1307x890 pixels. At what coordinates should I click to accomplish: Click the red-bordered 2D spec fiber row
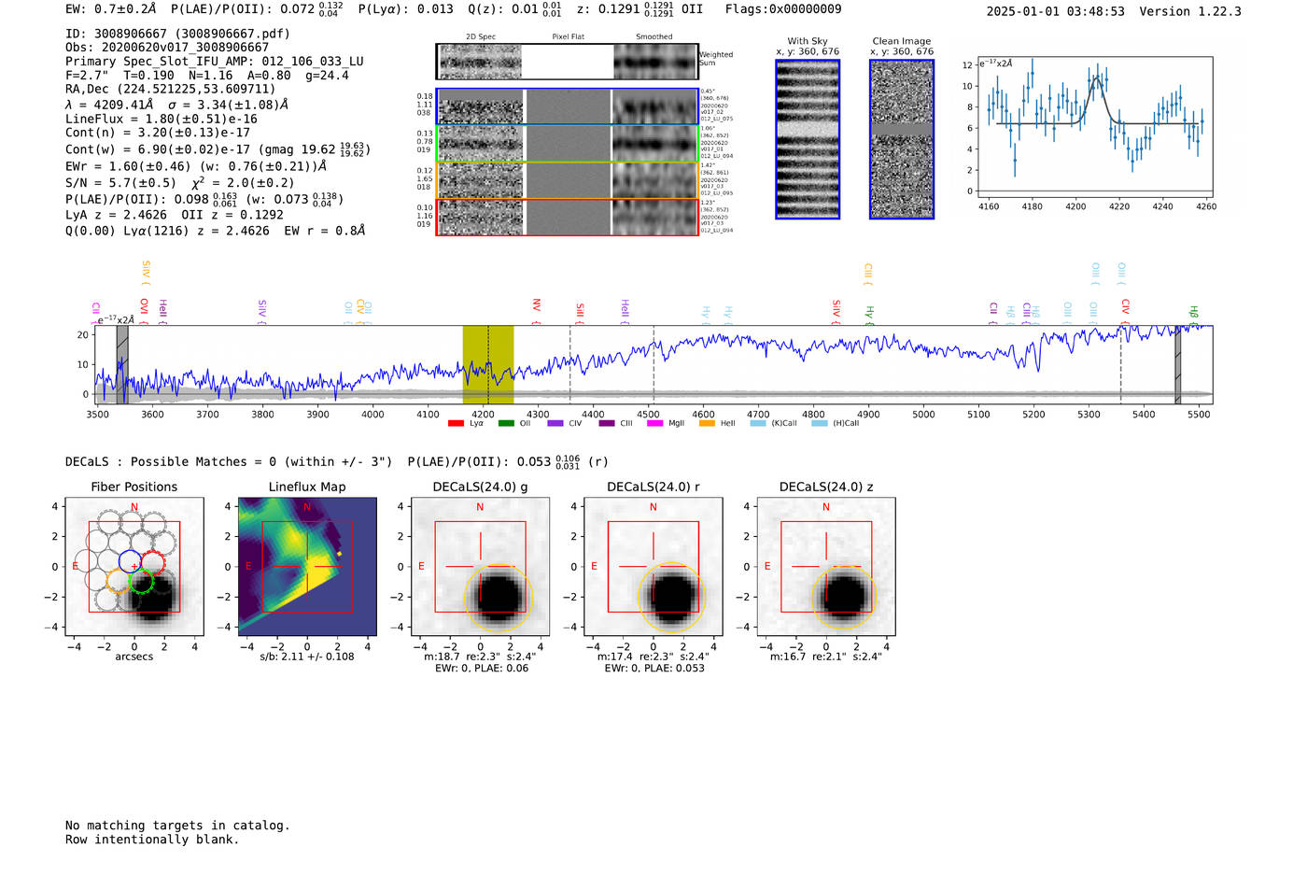[567, 217]
